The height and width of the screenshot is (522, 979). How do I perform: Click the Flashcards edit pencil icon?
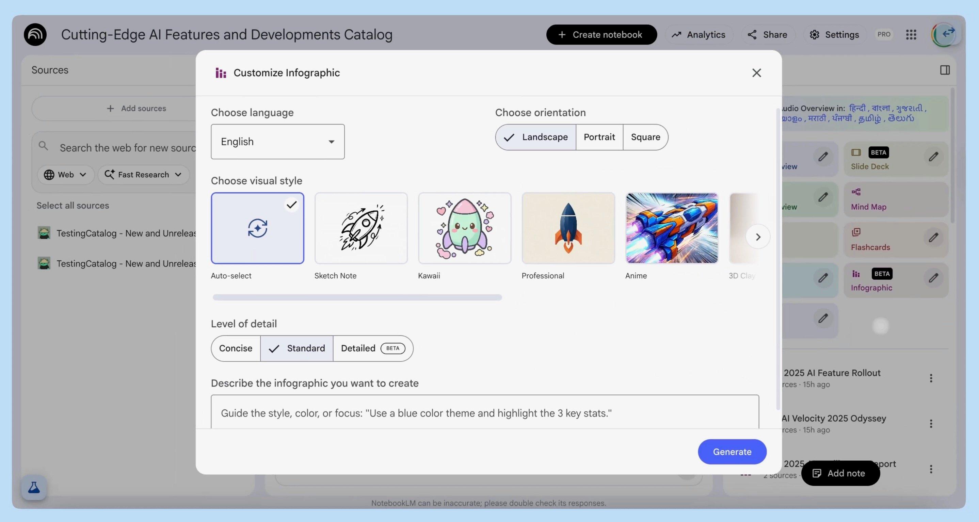click(933, 238)
